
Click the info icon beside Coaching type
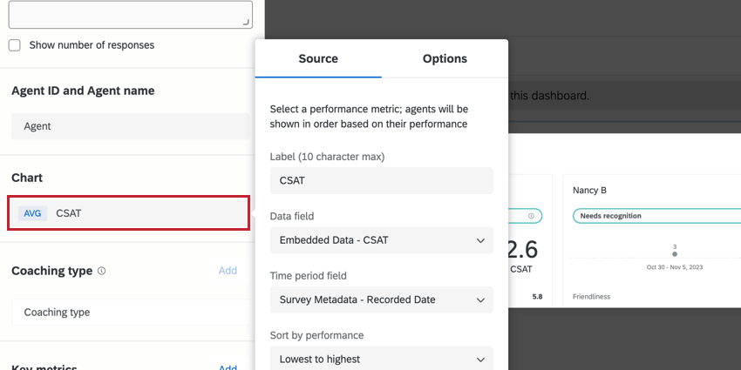click(x=102, y=271)
